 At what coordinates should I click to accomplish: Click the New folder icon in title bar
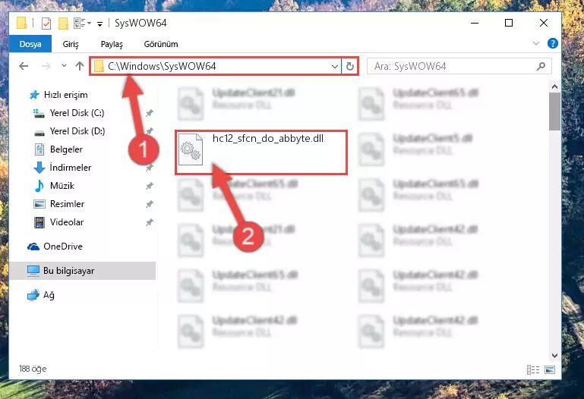(63, 24)
